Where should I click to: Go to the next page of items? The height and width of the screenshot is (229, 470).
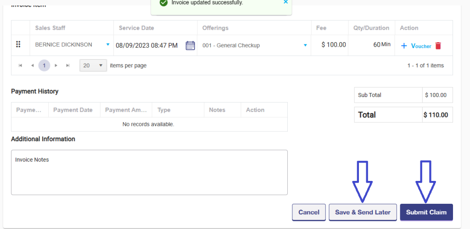(56, 65)
